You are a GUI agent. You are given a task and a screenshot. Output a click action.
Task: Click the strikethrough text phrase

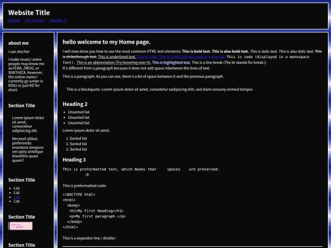click(192, 54)
